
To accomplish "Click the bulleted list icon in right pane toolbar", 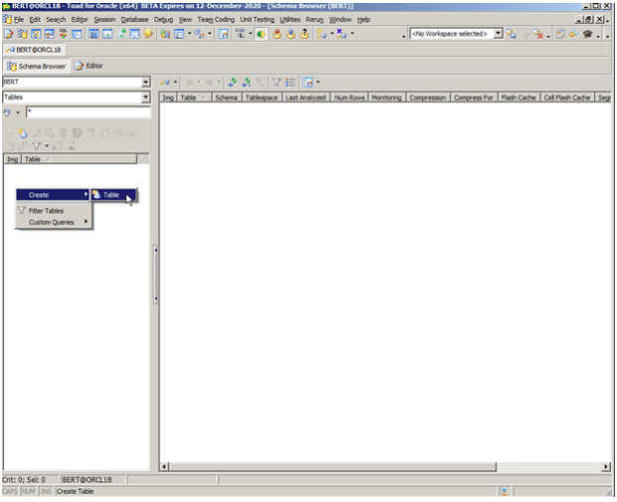I will pos(290,83).
